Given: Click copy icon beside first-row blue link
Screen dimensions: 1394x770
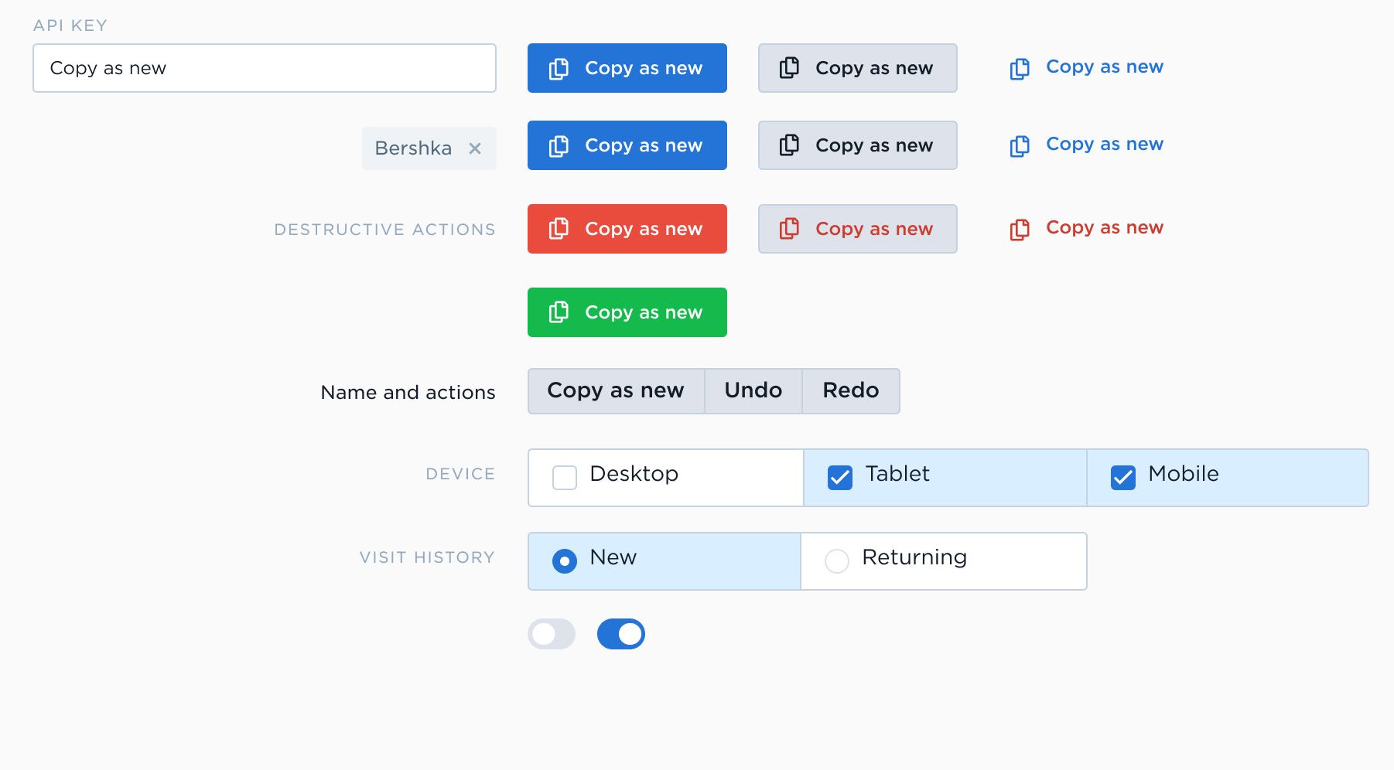Looking at the screenshot, I should coord(1020,69).
